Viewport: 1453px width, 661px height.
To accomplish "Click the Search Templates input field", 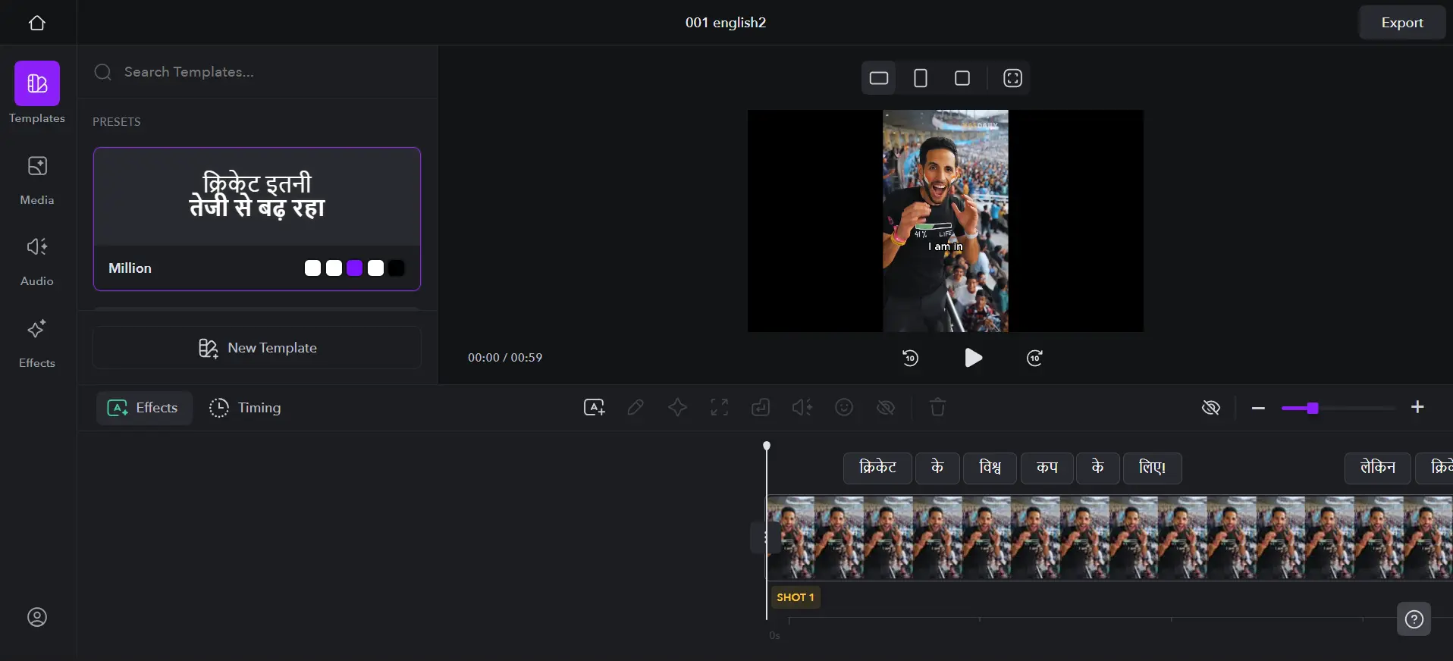I will (257, 72).
